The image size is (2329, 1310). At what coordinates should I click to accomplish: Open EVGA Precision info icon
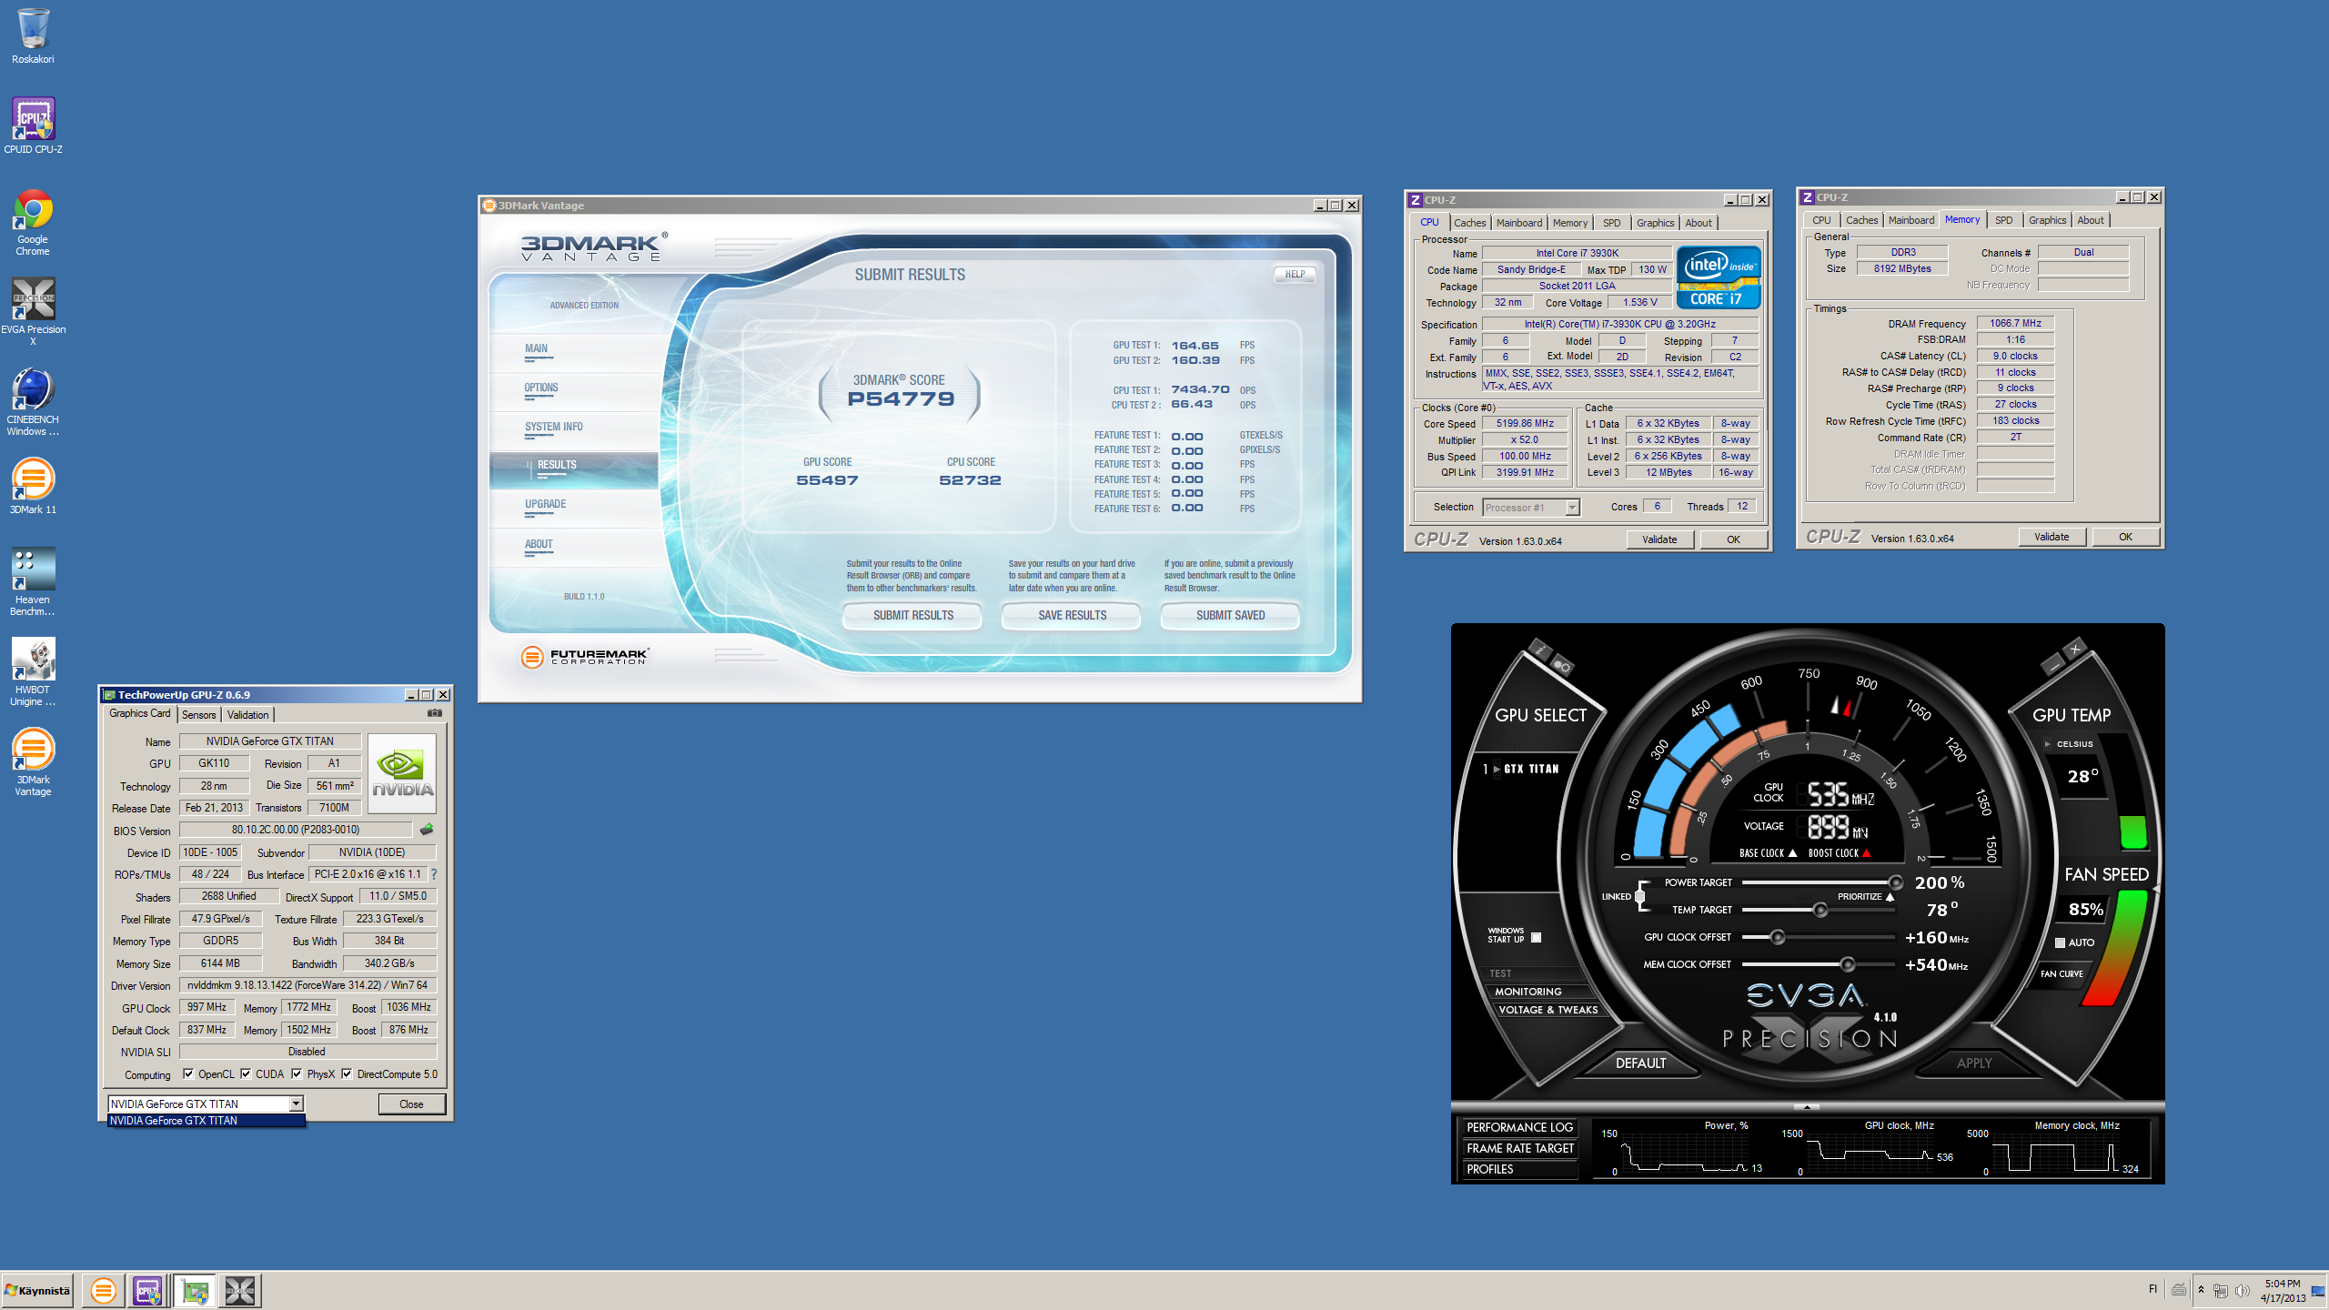pyautogui.click(x=1539, y=649)
